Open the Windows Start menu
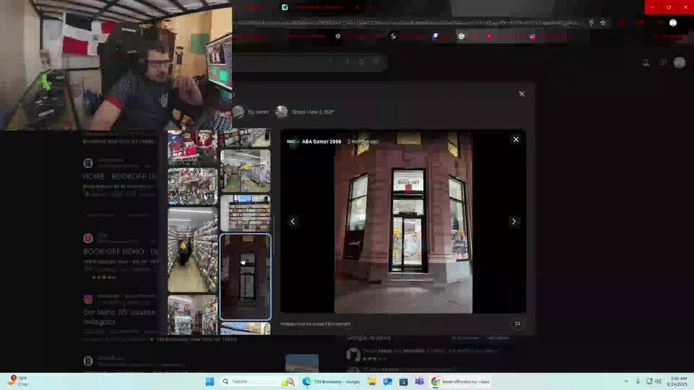 coord(210,381)
